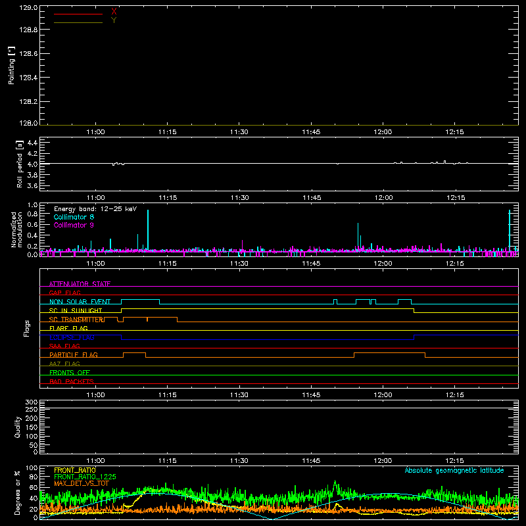526x526 pixels.
Task: Click the ECLIPSE_FLAG label
Action: pyautogui.click(x=72, y=337)
